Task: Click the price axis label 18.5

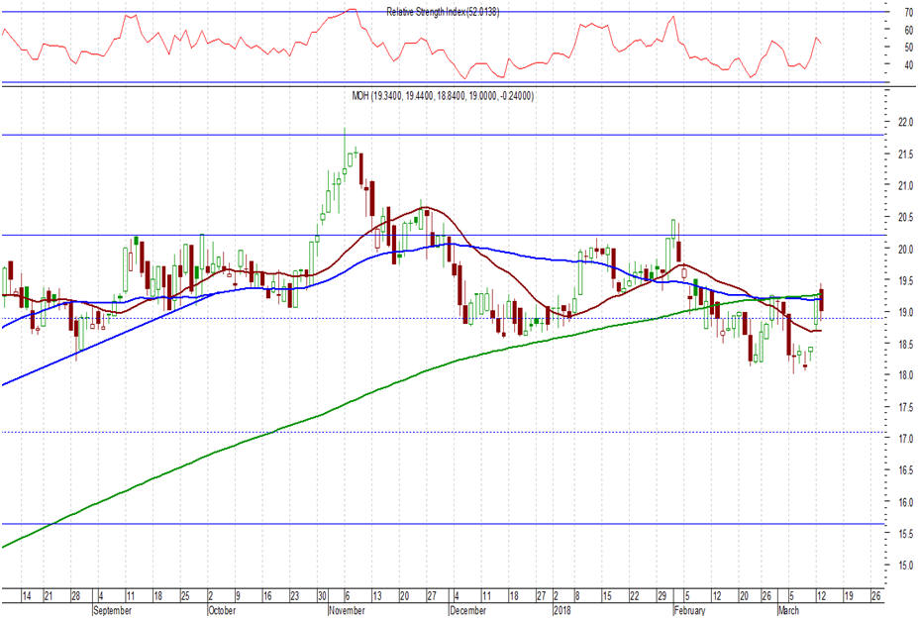Action: tap(906, 345)
